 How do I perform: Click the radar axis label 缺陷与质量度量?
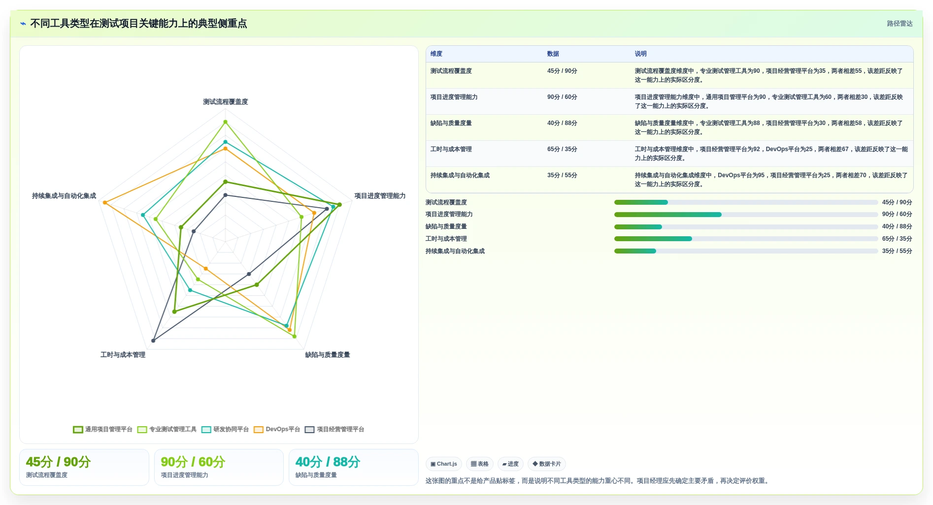click(328, 355)
